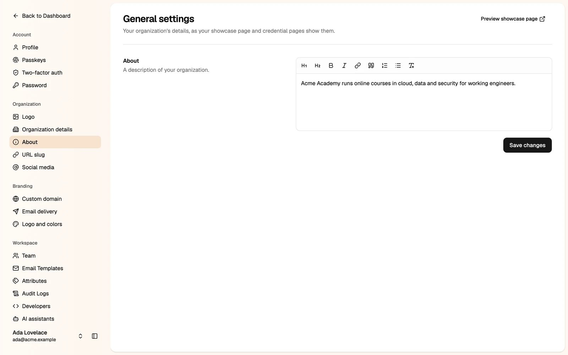Click the back arrow icon beside Back to Dashboard
The width and height of the screenshot is (568, 355).
tap(16, 16)
